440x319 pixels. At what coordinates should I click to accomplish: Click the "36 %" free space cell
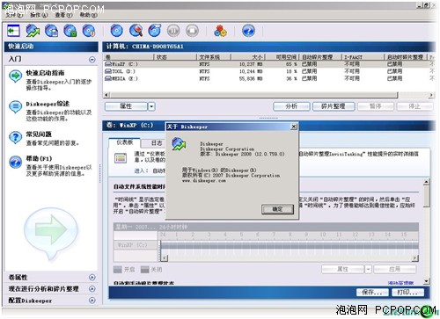click(x=291, y=78)
